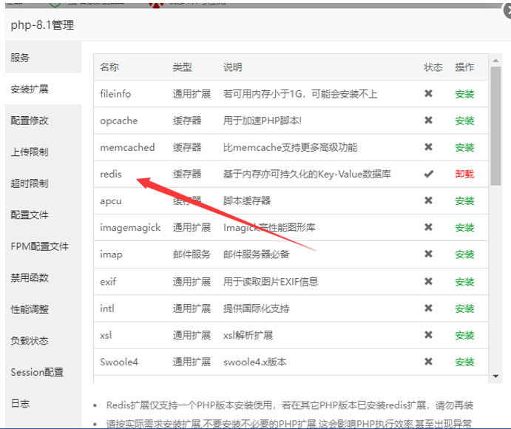The height and width of the screenshot is (429, 511).
Task: Click the redis extension name
Action: point(111,174)
